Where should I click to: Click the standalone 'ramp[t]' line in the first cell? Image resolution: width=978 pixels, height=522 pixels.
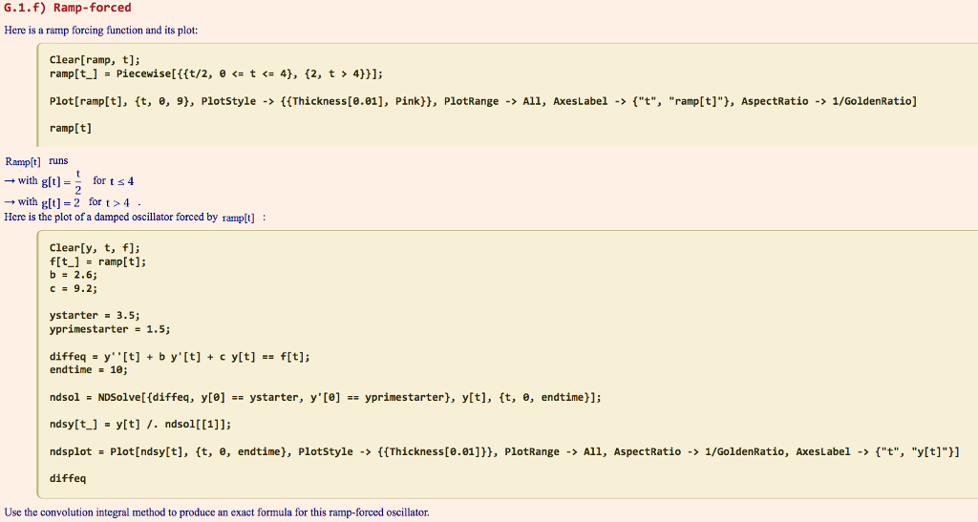tap(71, 128)
